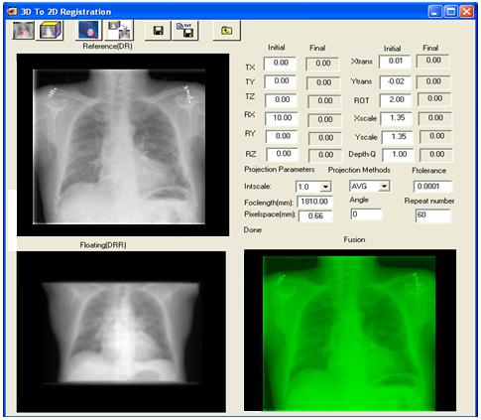Click the blue segmentation image icon
Image resolution: width=481 pixels, height=420 pixels.
click(88, 30)
